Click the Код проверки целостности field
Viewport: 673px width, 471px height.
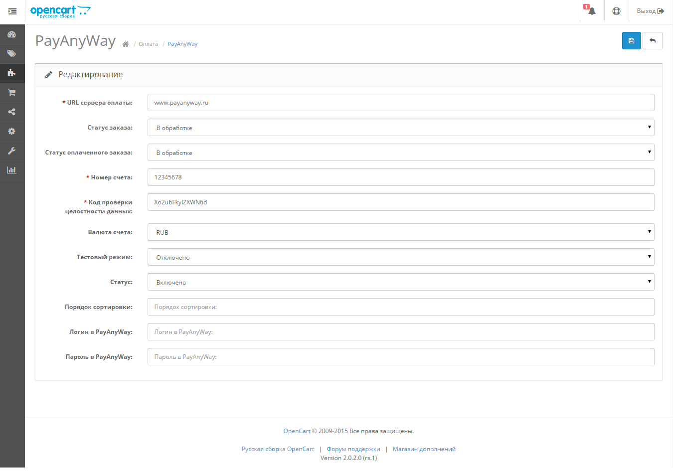pyautogui.click(x=401, y=202)
